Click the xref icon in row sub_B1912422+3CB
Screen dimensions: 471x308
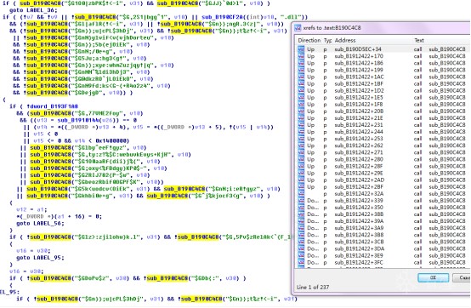[x=301, y=242]
